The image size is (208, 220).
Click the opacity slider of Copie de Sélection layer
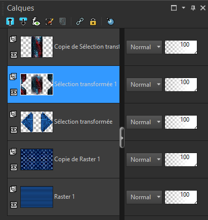[x=181, y=47]
